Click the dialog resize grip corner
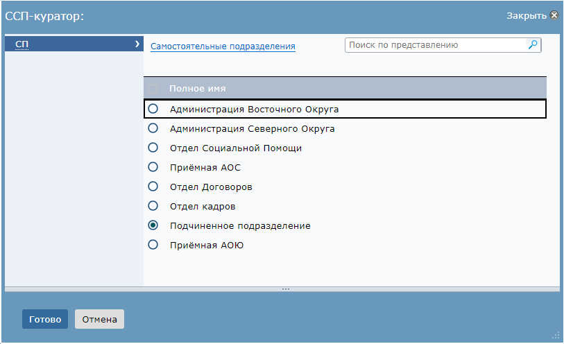This screenshot has height=344, width=564. click(x=556, y=336)
